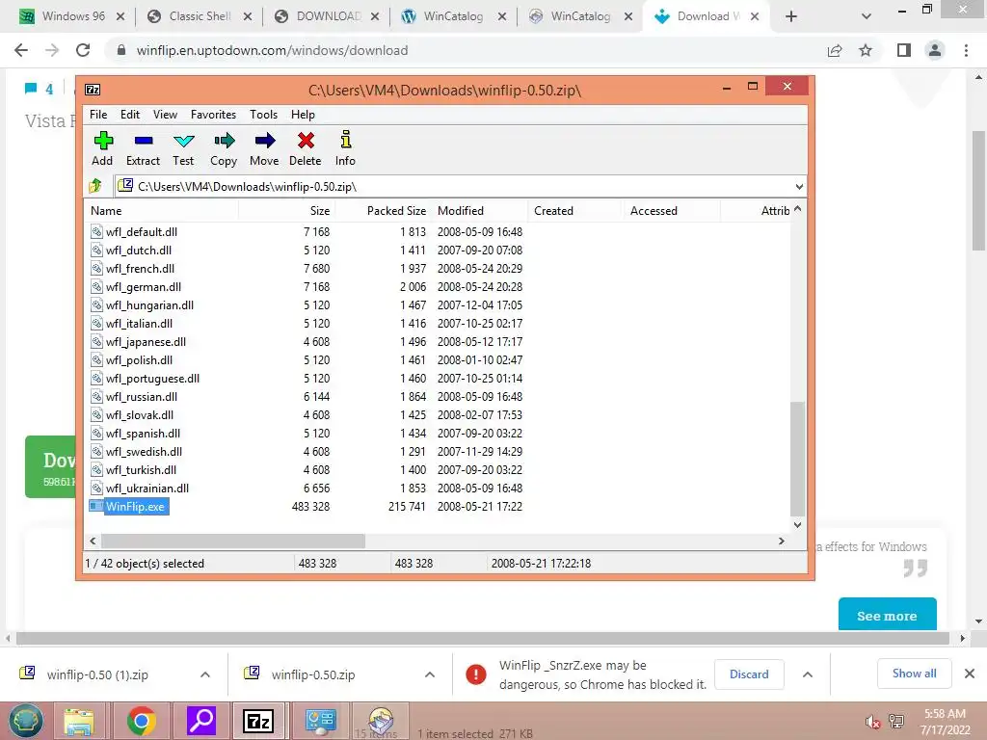The width and height of the screenshot is (987, 740).
Task: Sort by Name column header
Action: click(x=161, y=211)
